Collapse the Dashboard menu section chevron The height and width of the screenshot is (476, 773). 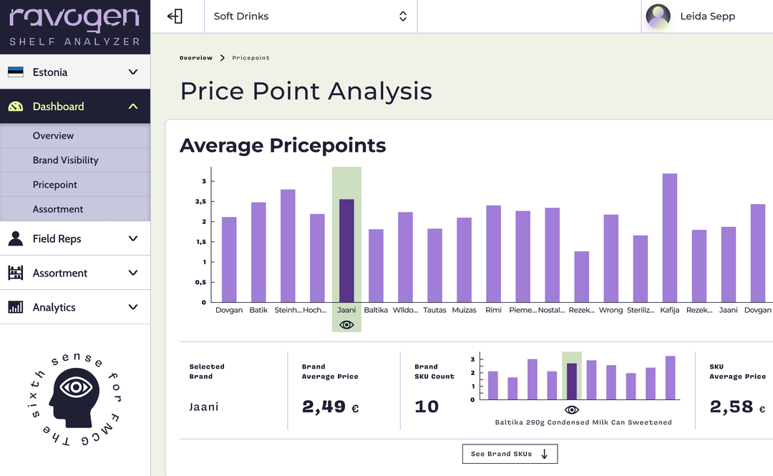(x=133, y=107)
